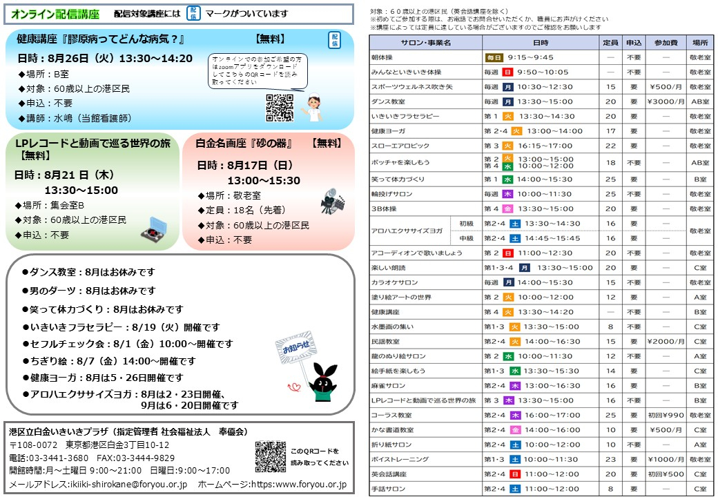Image resolution: width=718 pixels, height=497 pixels.
Task: Click the 初回¥500 fee for 英会話講座
Action: click(x=666, y=474)
